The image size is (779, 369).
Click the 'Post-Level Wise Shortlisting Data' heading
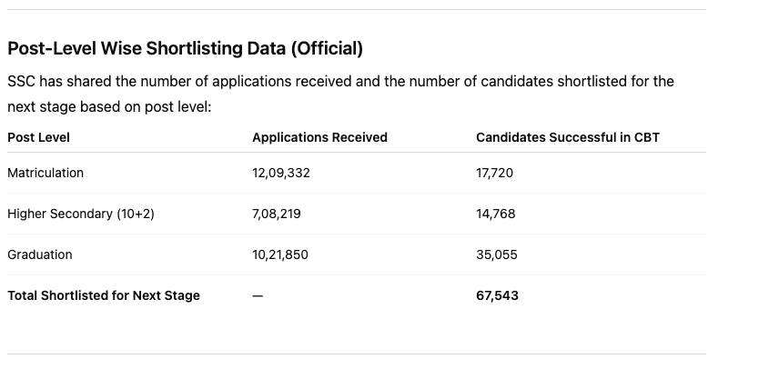(185, 48)
